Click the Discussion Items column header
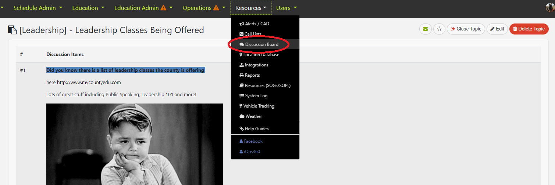Image resolution: width=555 pixels, height=185 pixels. point(65,54)
